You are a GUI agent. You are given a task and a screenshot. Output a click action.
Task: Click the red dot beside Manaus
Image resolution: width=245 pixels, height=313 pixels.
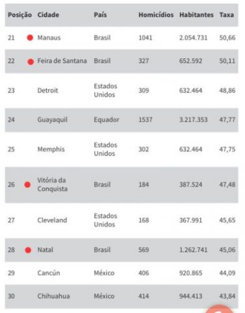point(30,38)
